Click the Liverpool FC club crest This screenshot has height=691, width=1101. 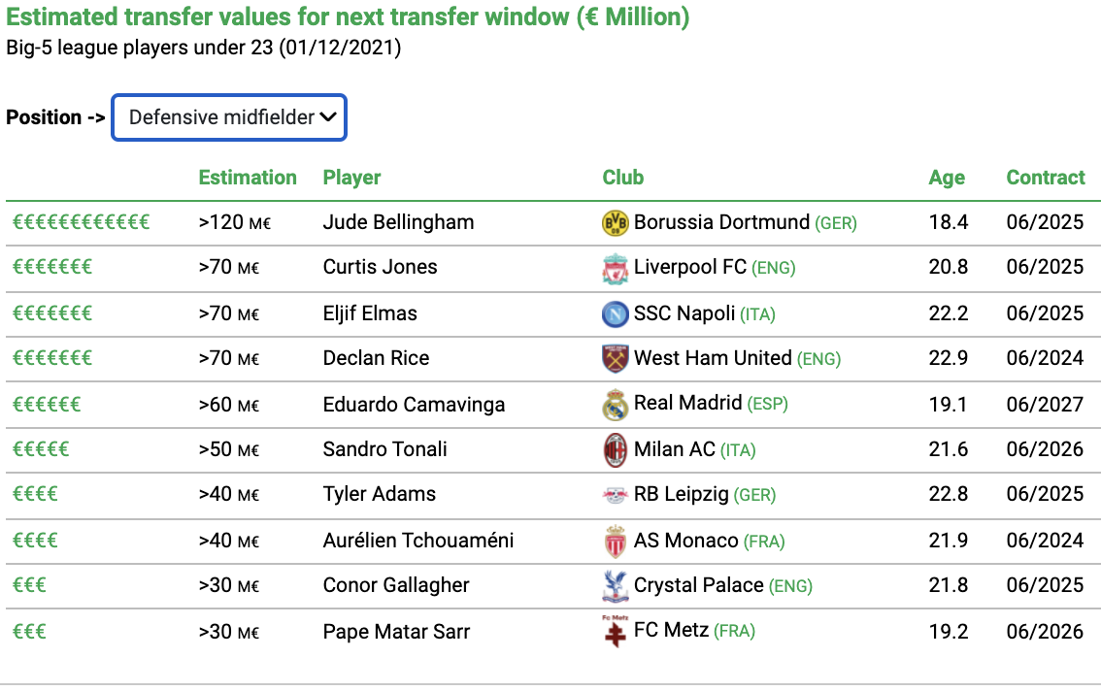[616, 269]
